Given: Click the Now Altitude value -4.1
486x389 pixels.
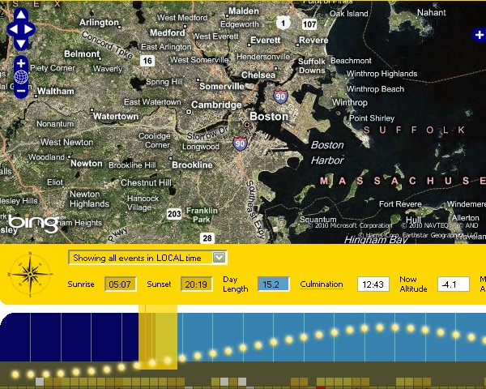Looking at the screenshot, I should 453,284.
